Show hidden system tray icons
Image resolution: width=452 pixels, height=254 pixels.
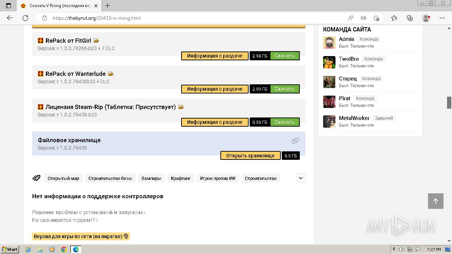point(394,250)
